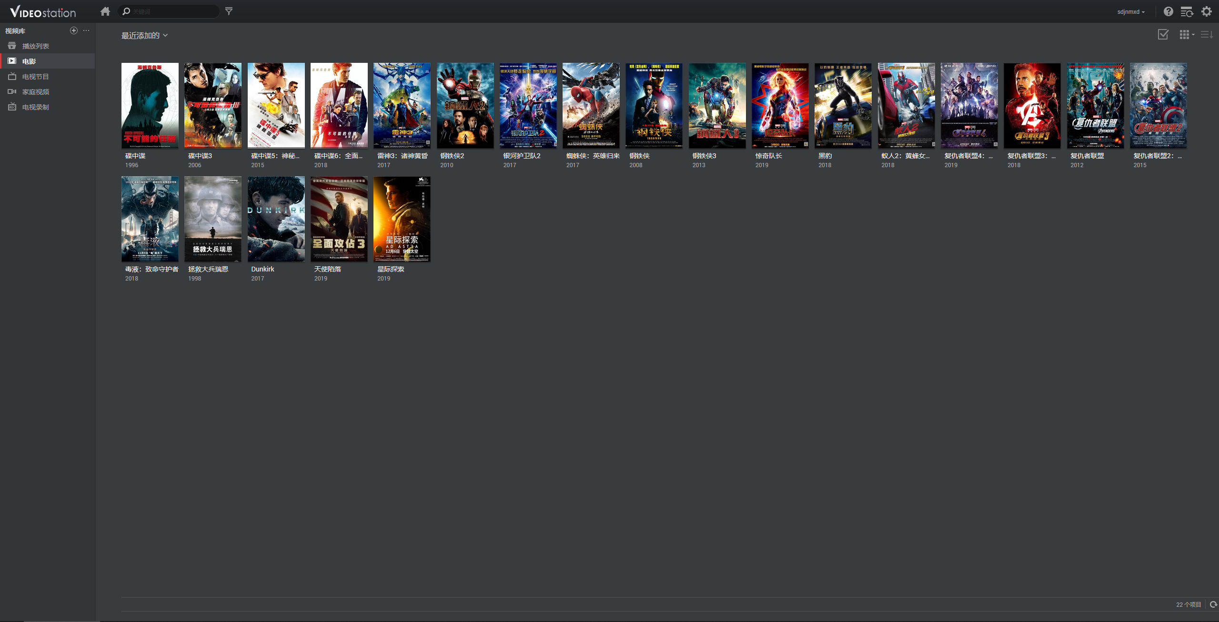The height and width of the screenshot is (622, 1219).
Task: Open the help question mark icon
Action: tap(1168, 11)
